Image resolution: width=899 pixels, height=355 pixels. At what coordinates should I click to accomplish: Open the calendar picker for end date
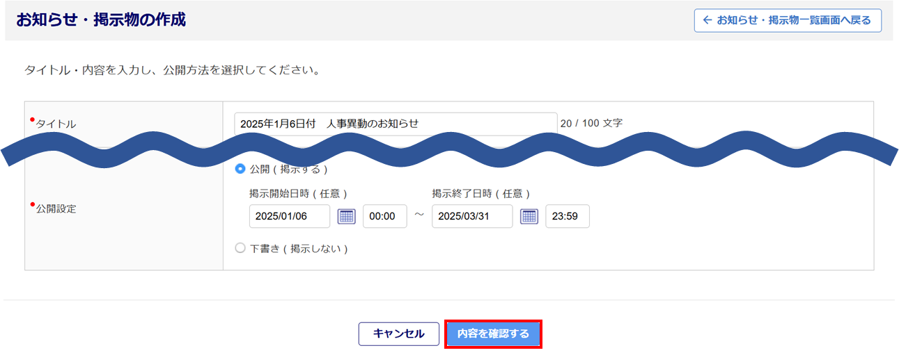pyautogui.click(x=529, y=216)
